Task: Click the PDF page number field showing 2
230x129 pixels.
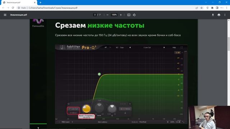Action: [x=95, y=15]
